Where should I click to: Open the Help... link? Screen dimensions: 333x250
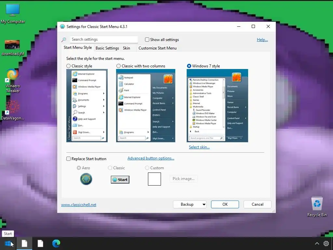click(262, 40)
